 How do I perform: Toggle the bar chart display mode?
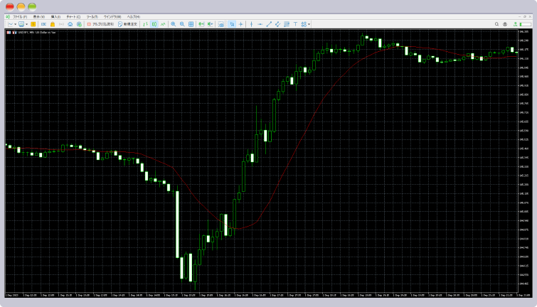pyautogui.click(x=145, y=24)
